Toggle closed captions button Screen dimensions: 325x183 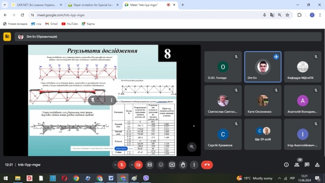coord(150,165)
